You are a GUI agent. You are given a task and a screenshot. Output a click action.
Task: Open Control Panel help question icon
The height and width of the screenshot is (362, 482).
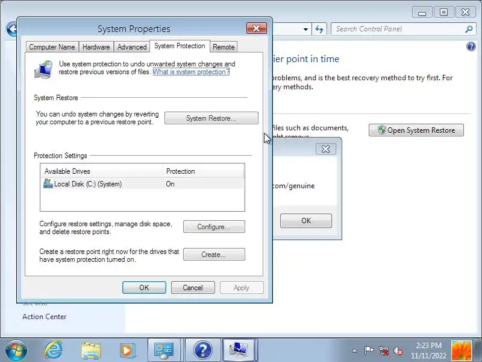point(471,46)
